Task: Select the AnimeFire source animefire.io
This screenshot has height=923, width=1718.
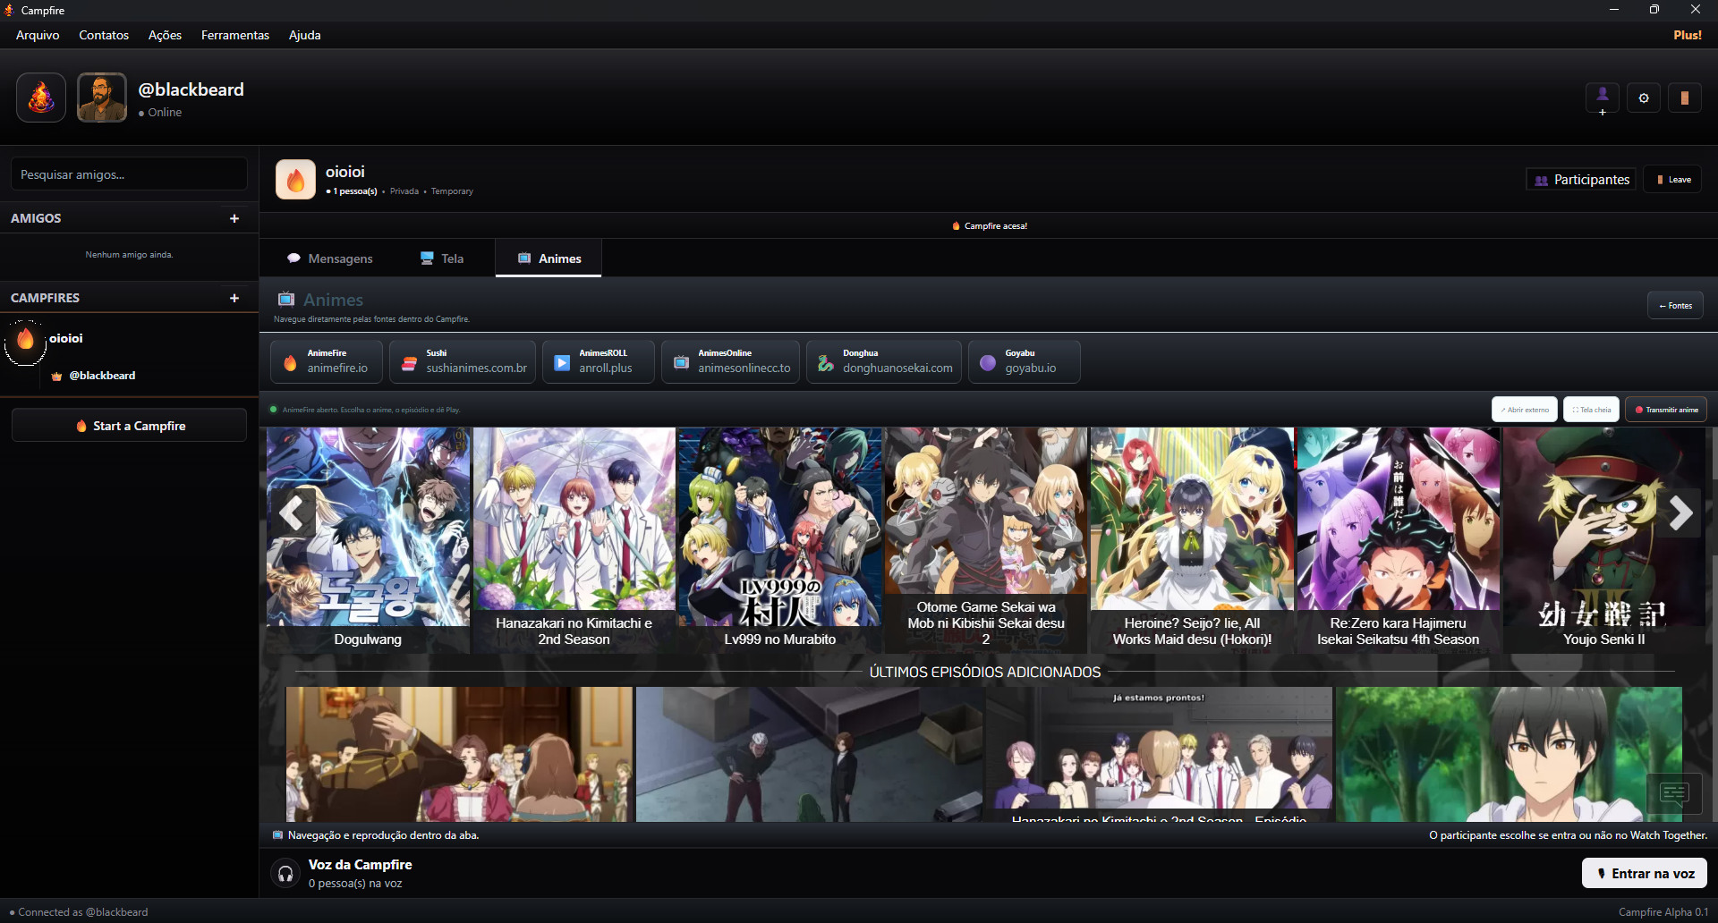Action: tap(327, 361)
